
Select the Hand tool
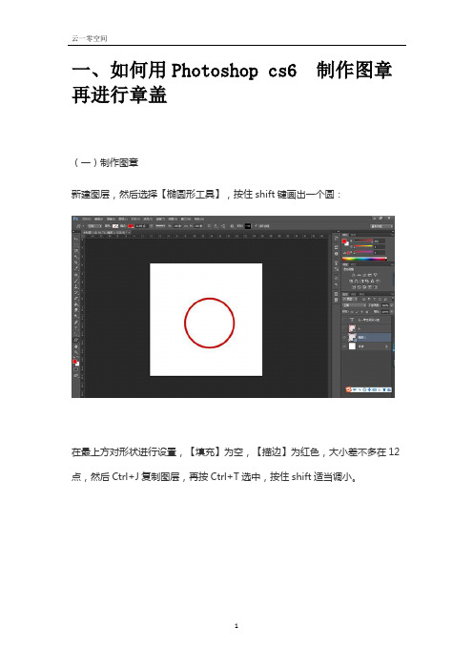76,346
